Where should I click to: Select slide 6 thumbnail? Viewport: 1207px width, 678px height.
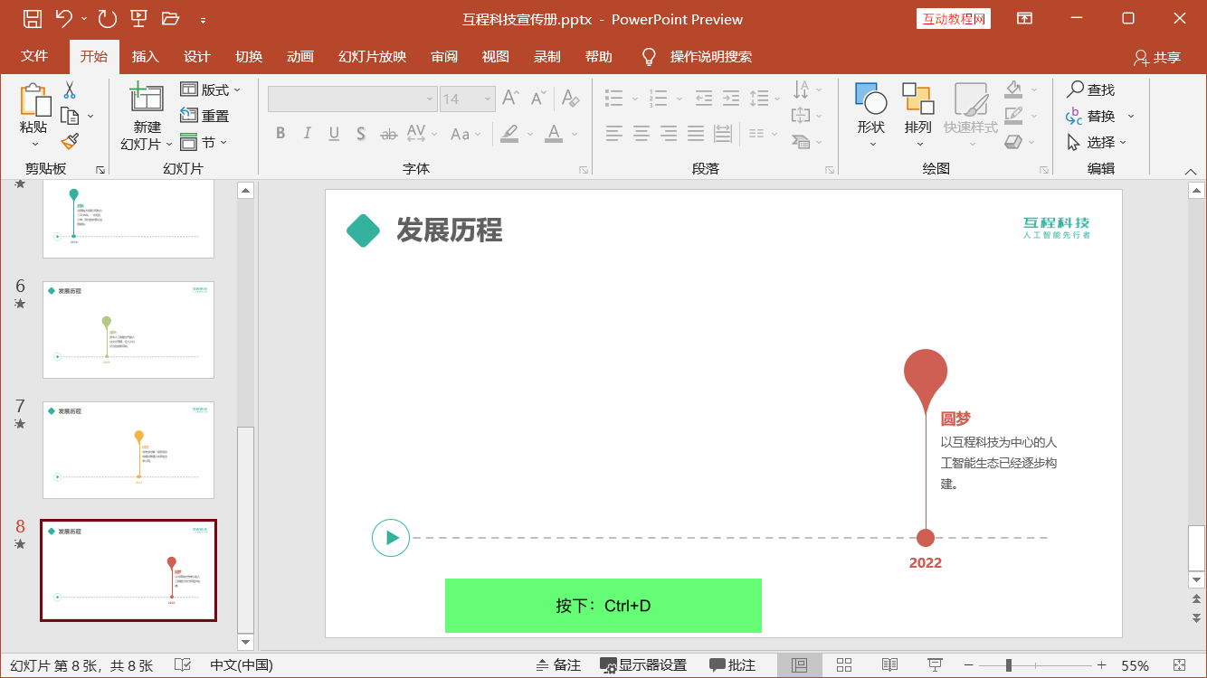tap(128, 330)
